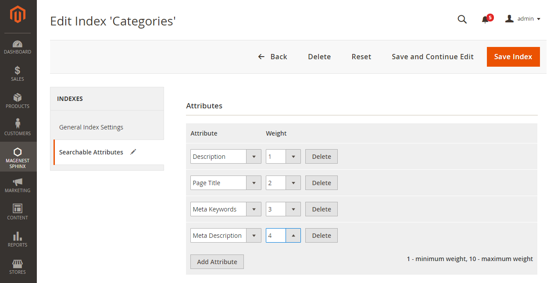
Task: Open the weight dropdown for Page Title
Action: tap(293, 183)
